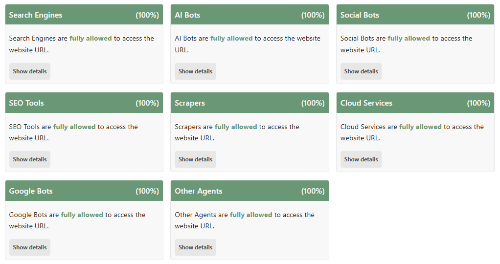Show details for Google Bots
Viewport: 500px width, 264px height.
click(x=30, y=247)
